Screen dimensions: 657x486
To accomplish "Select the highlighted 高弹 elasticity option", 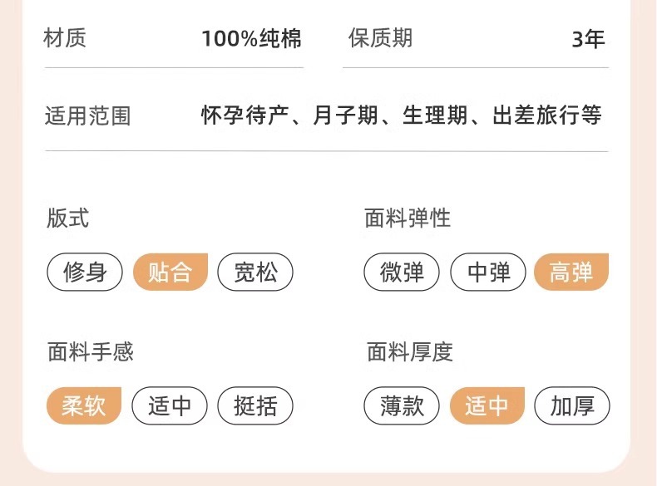I will [571, 272].
